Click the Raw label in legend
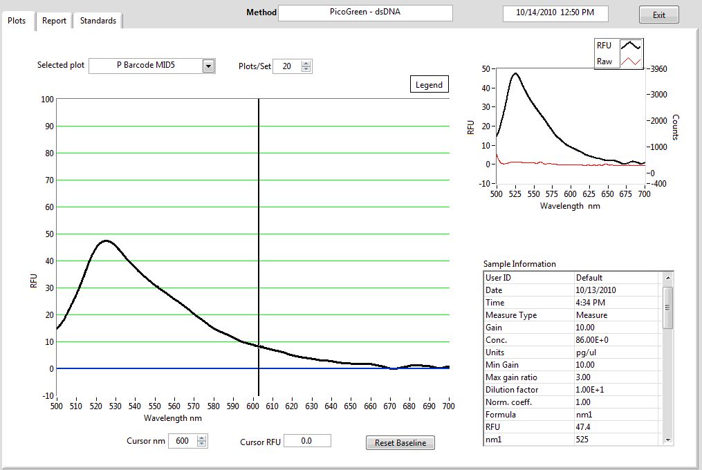This screenshot has width=702, height=470. point(604,62)
